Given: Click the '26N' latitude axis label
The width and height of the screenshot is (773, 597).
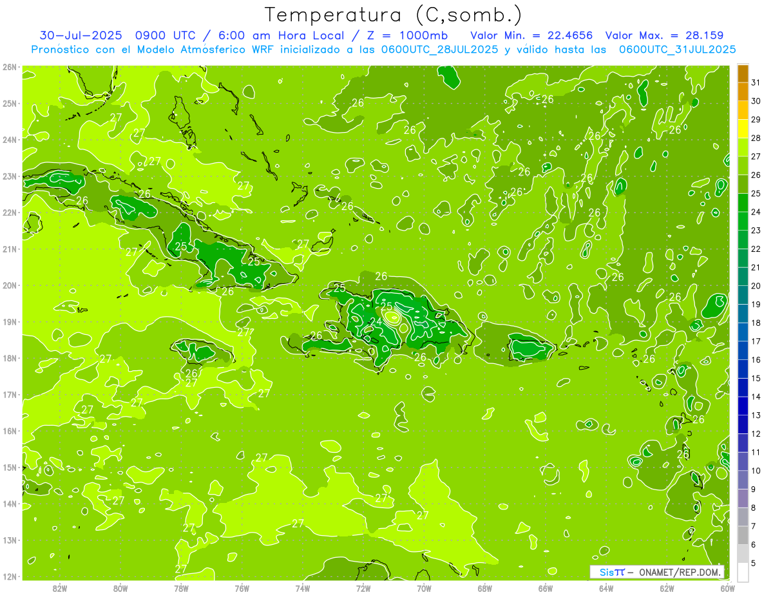Looking at the screenshot, I should coord(10,67).
